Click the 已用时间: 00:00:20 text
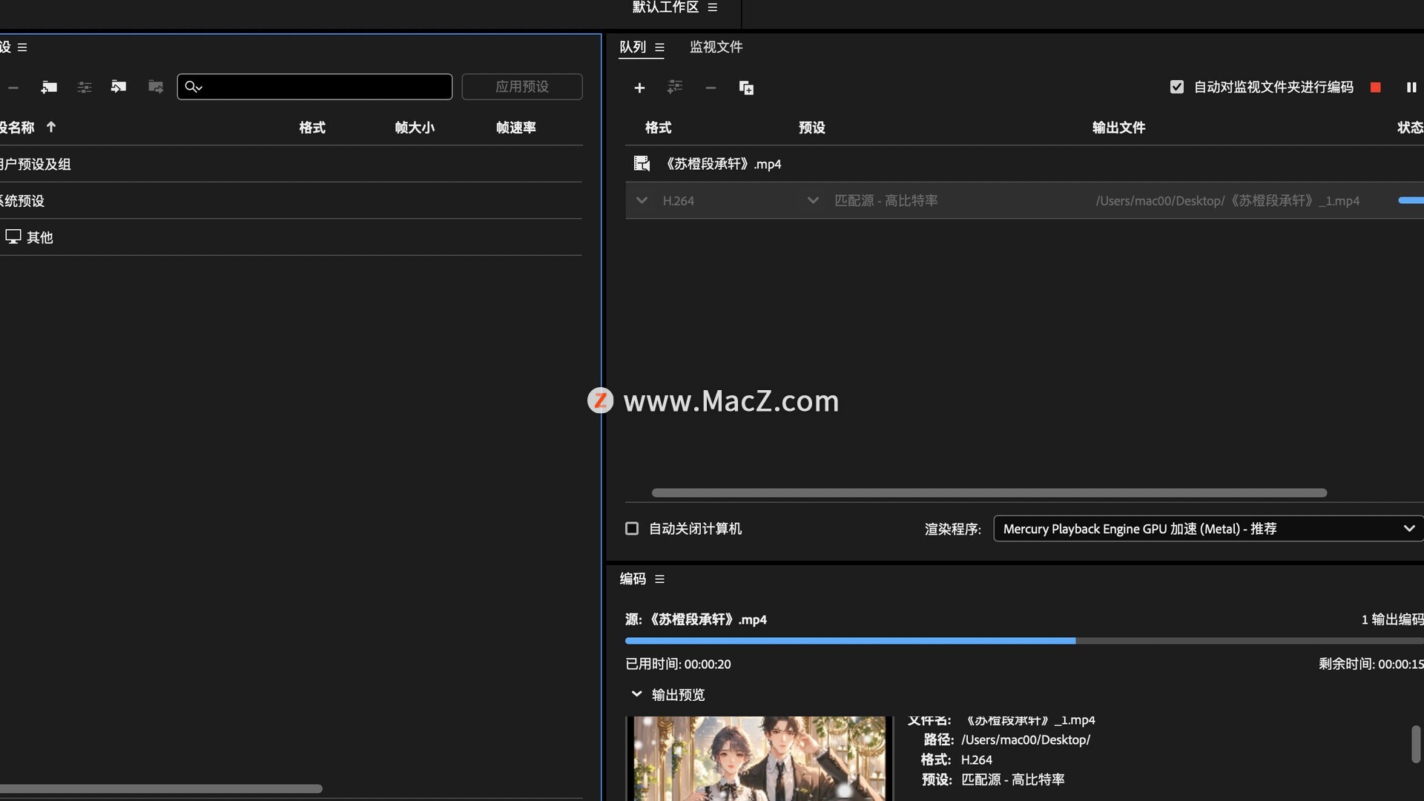The image size is (1424, 801). (x=678, y=665)
